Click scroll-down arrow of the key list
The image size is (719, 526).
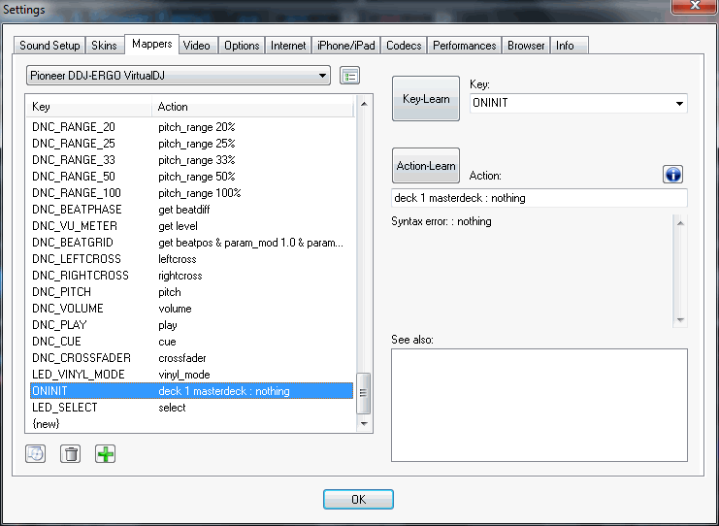coord(365,423)
